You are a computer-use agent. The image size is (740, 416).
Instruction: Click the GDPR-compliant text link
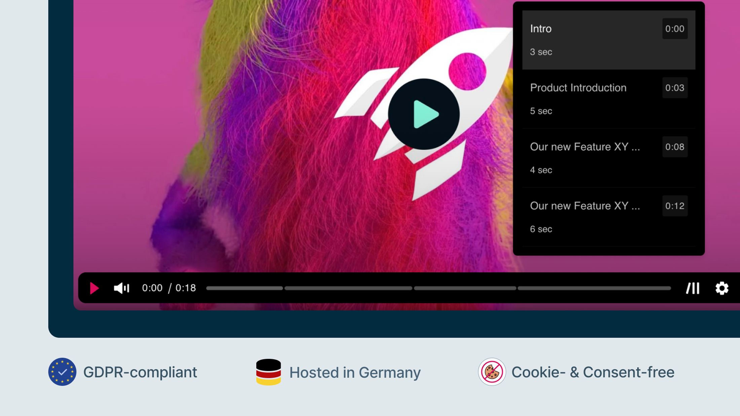click(x=140, y=372)
